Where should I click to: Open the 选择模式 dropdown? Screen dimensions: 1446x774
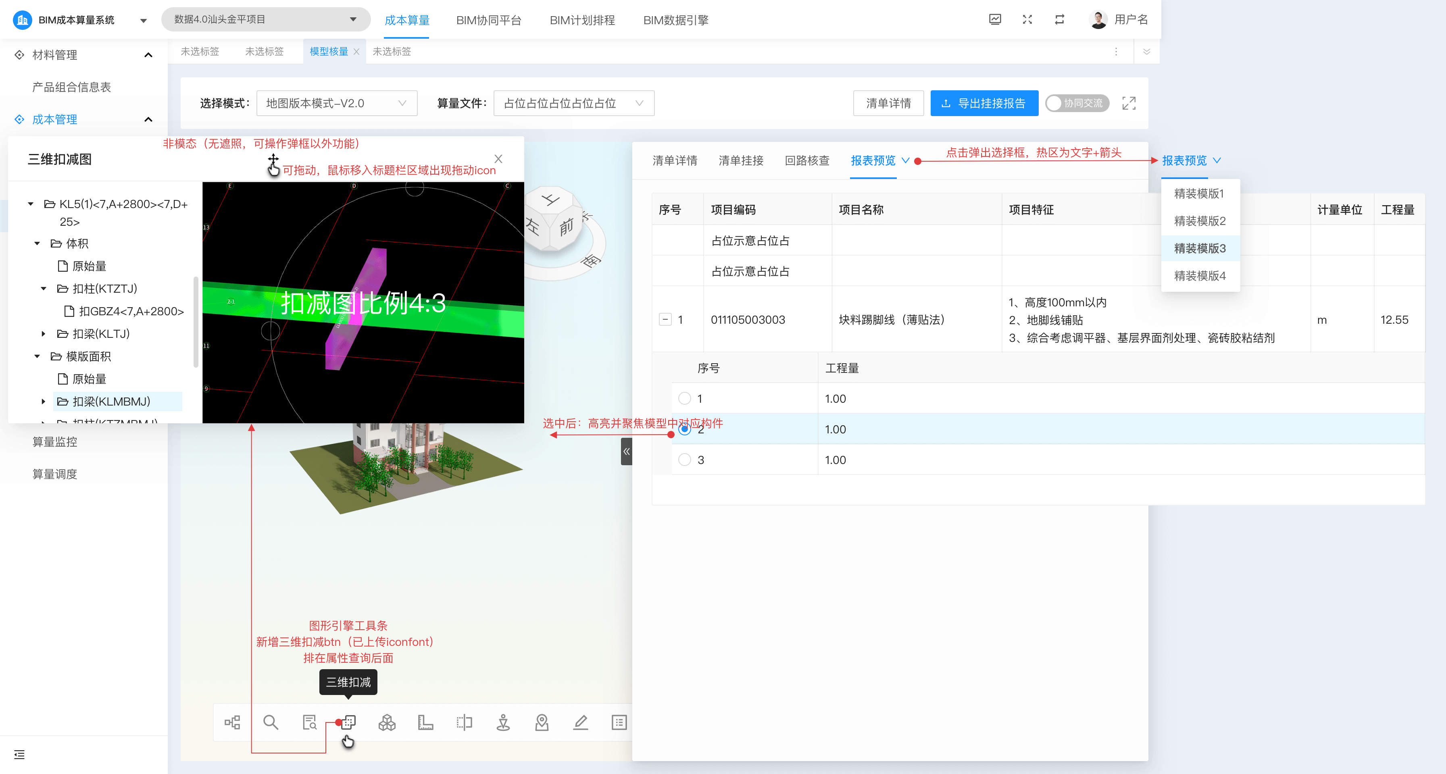tap(336, 103)
